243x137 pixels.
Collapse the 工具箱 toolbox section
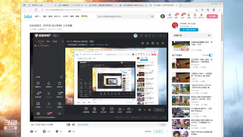pos(61,77)
